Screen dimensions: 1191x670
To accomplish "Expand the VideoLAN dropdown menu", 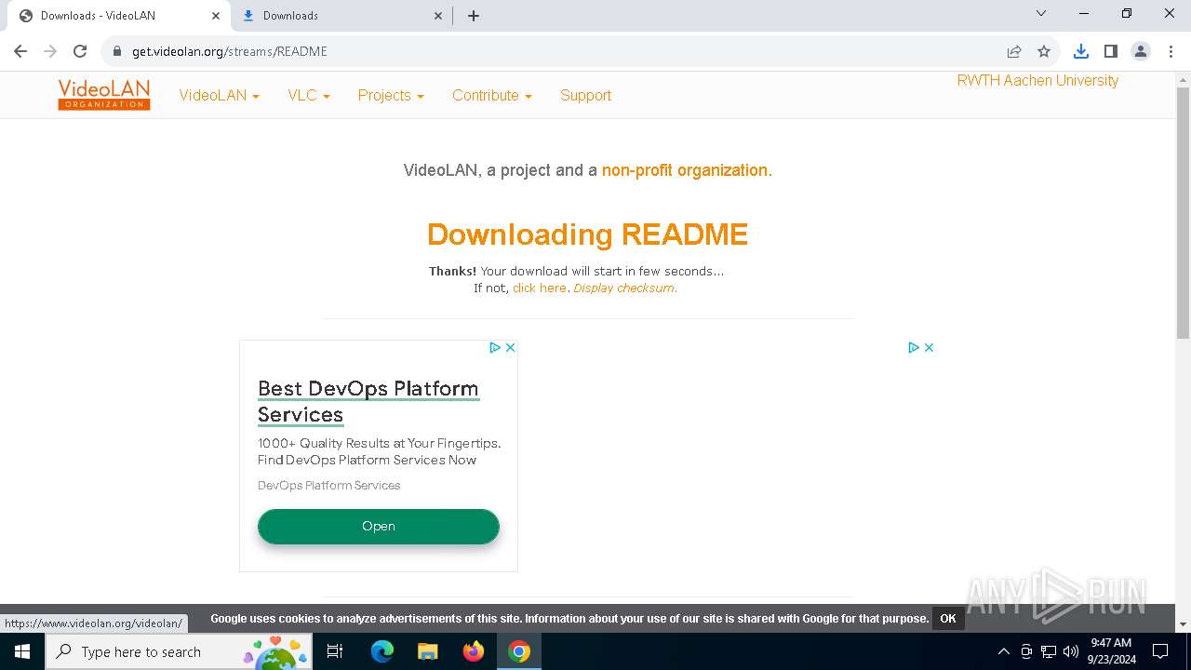I will (x=219, y=95).
